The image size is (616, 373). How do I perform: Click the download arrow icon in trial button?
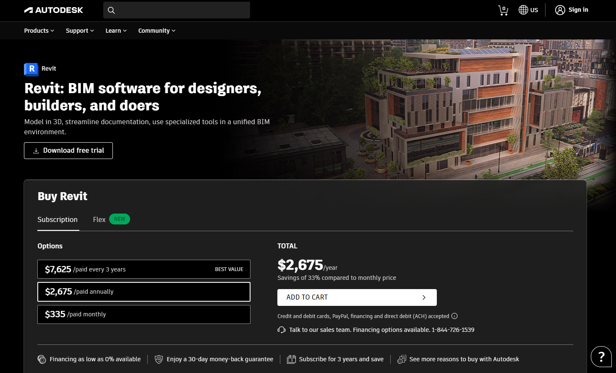tap(36, 151)
